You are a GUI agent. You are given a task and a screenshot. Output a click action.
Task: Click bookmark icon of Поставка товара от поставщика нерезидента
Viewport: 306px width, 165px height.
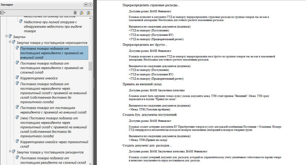click(17, 107)
